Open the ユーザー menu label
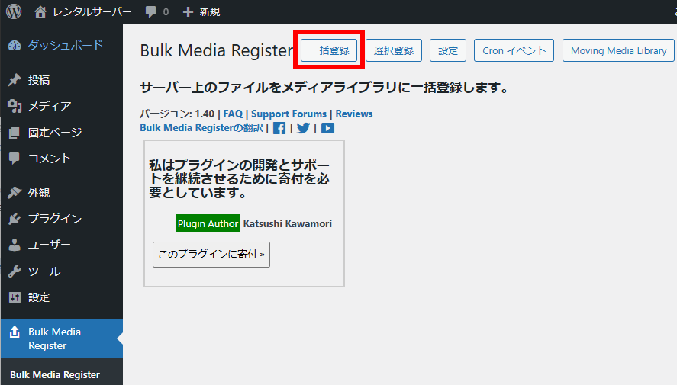677x385 pixels. 49,245
